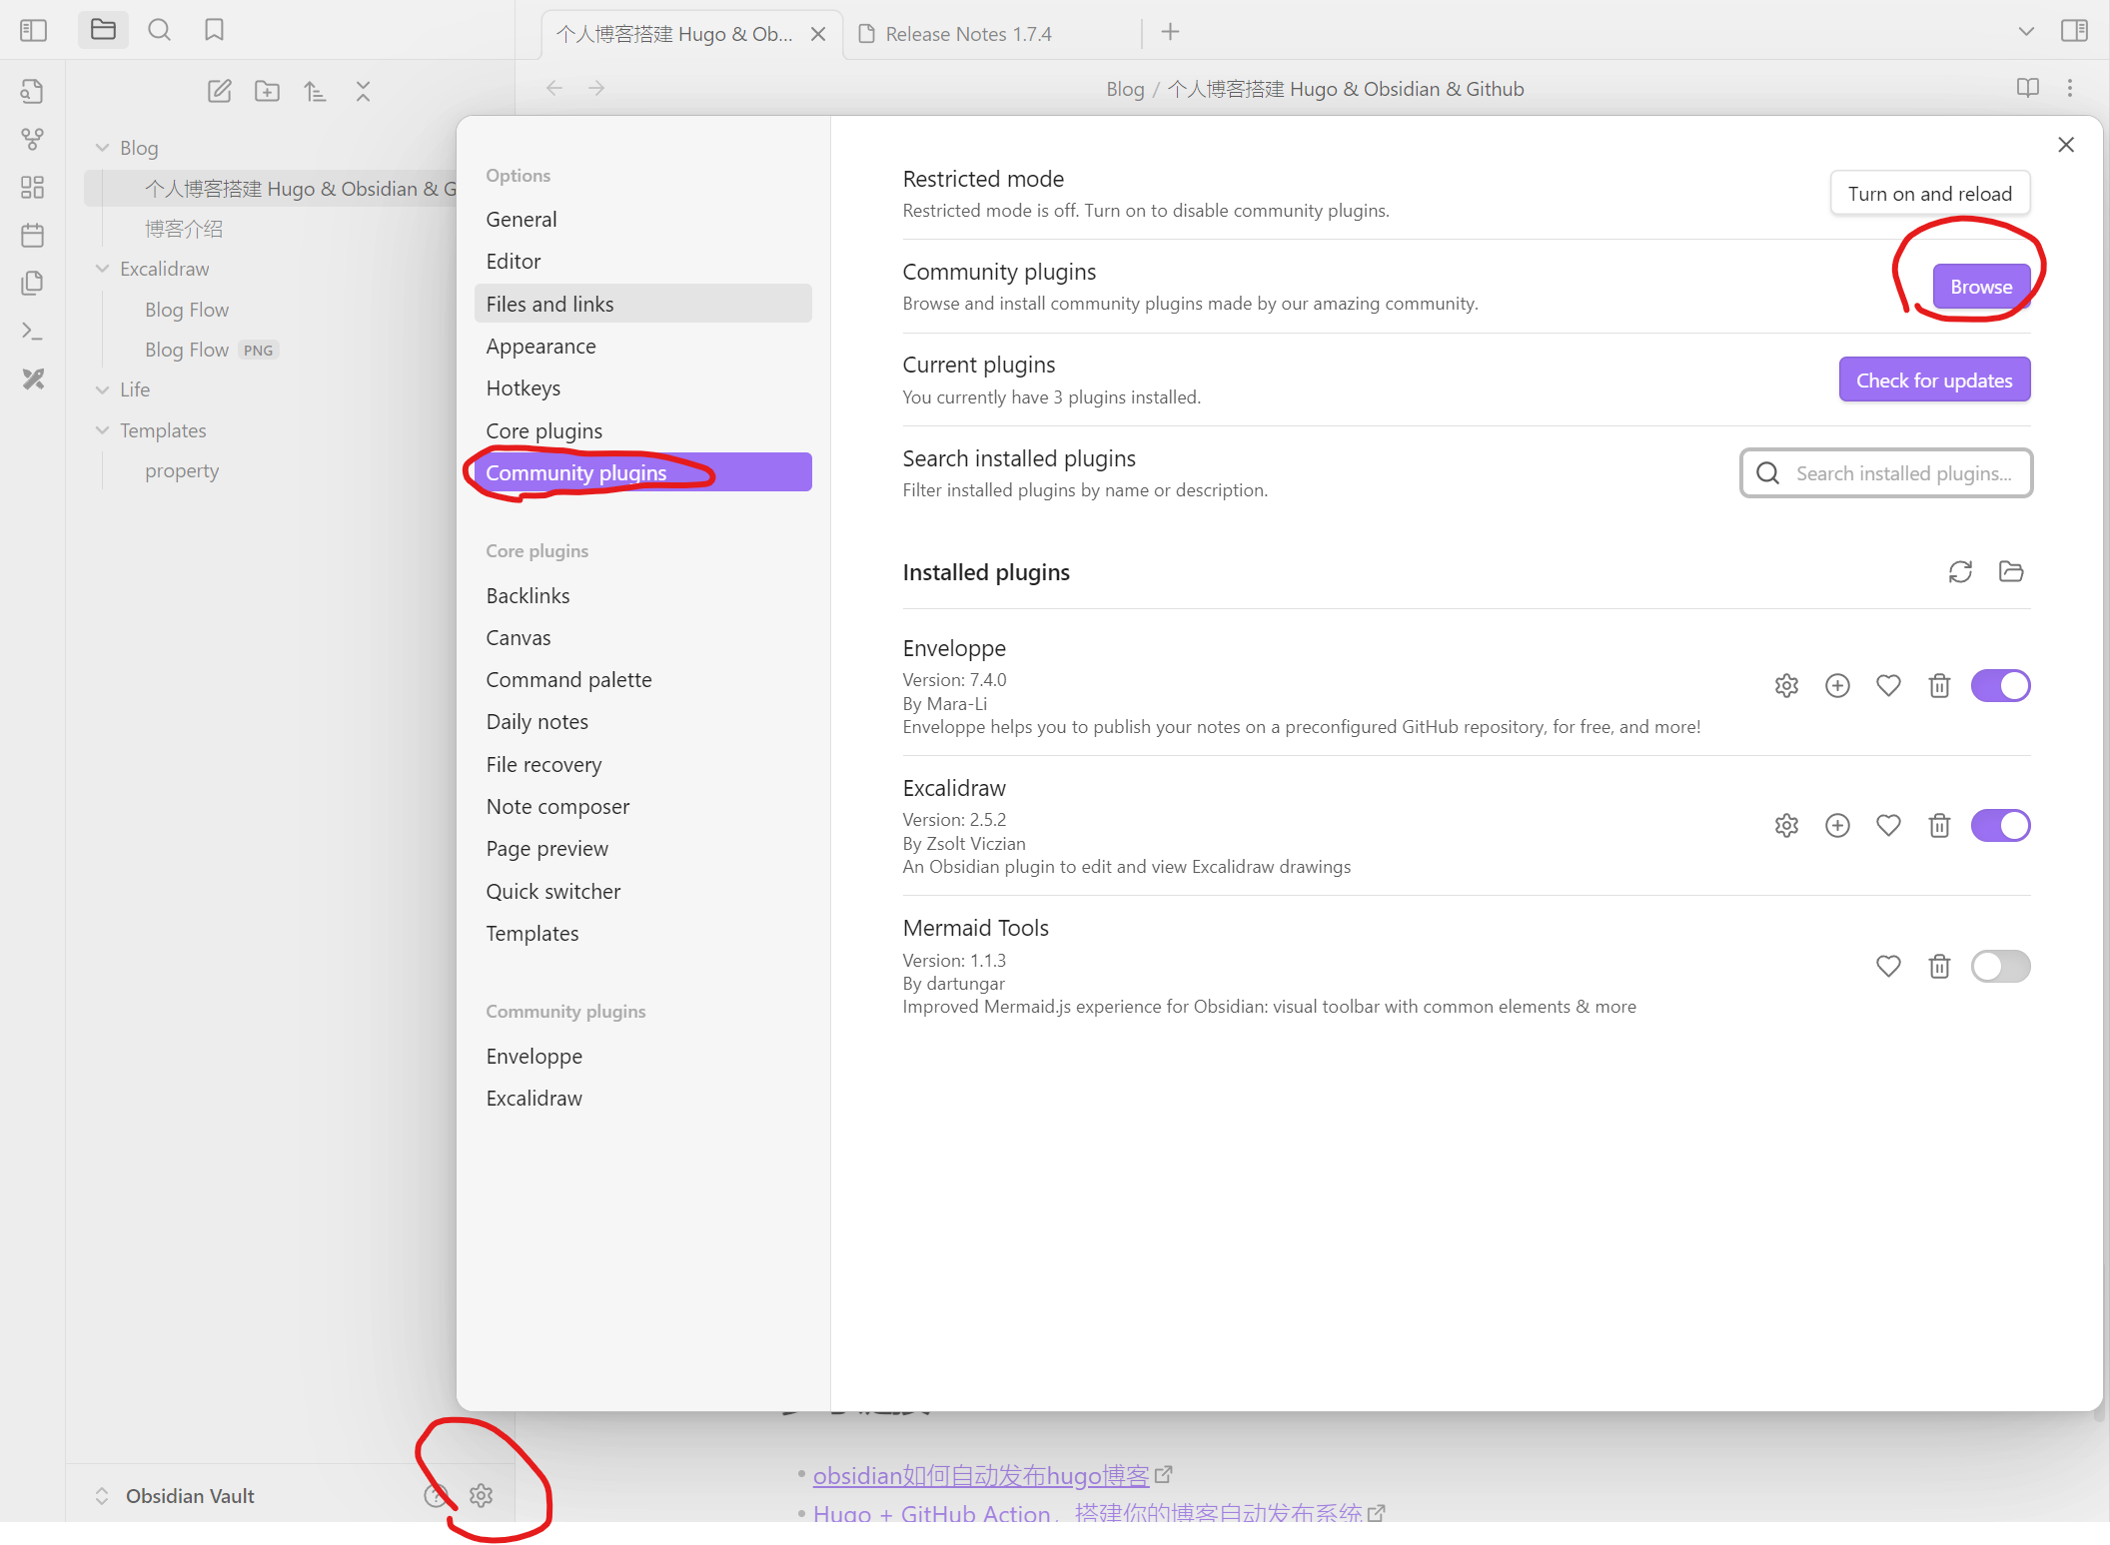Collapse the Excalidraw folder
Screen dimensions: 2110x1545
pos(102,269)
